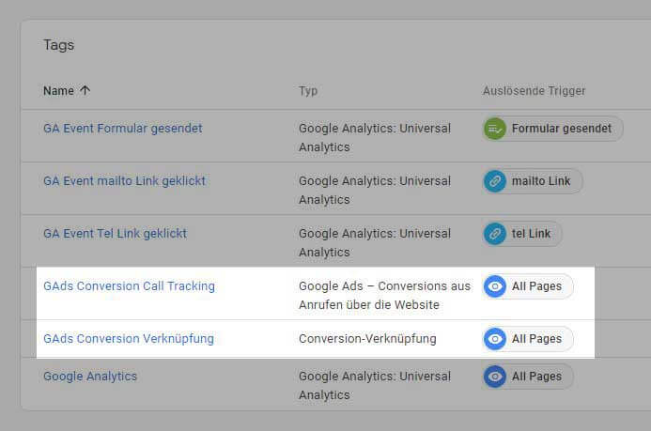
Task: Click the sort arrow beside Name header
Action: tap(85, 90)
